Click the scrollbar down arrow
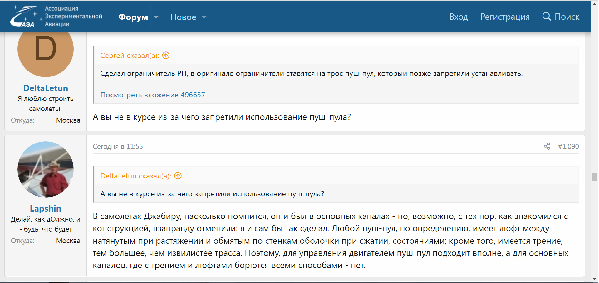 tap(594, 279)
